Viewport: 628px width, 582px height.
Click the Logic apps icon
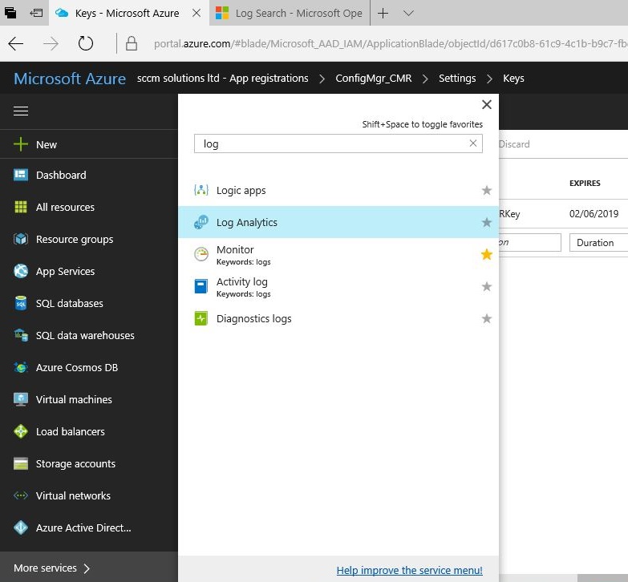click(x=201, y=191)
